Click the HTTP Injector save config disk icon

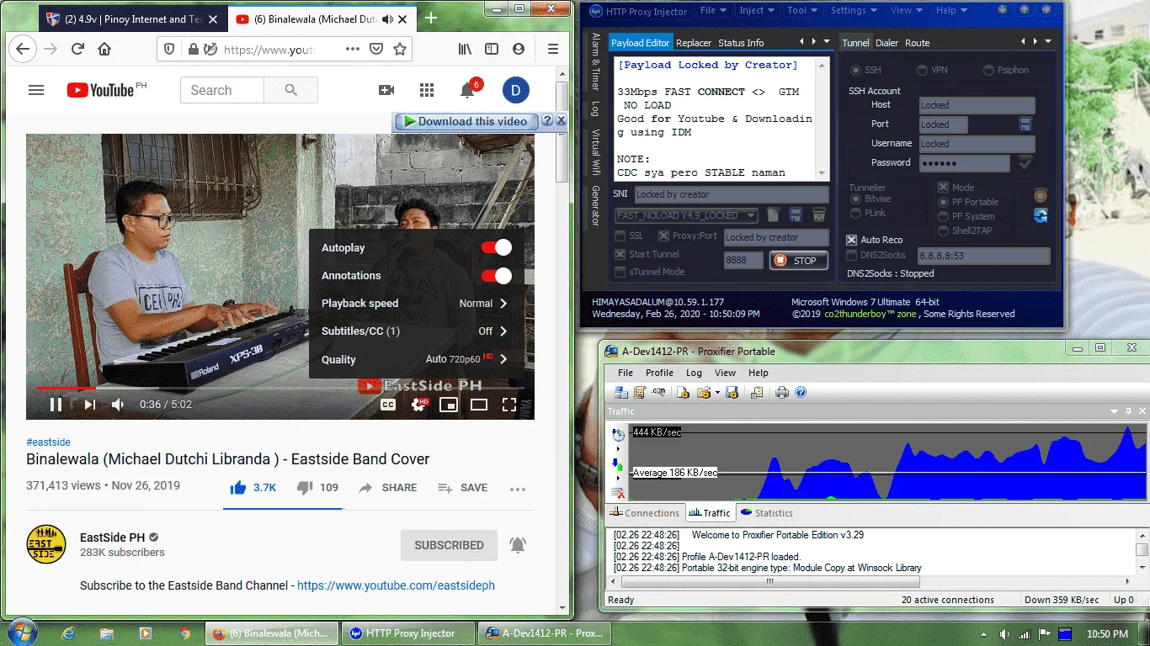[x=796, y=215]
